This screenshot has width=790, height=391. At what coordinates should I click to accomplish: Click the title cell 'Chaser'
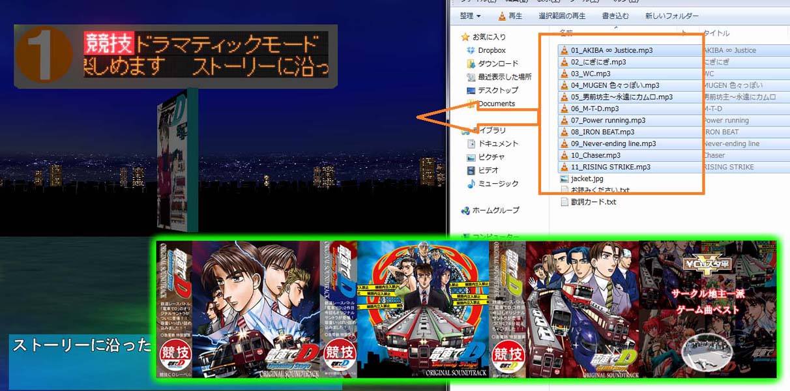714,156
